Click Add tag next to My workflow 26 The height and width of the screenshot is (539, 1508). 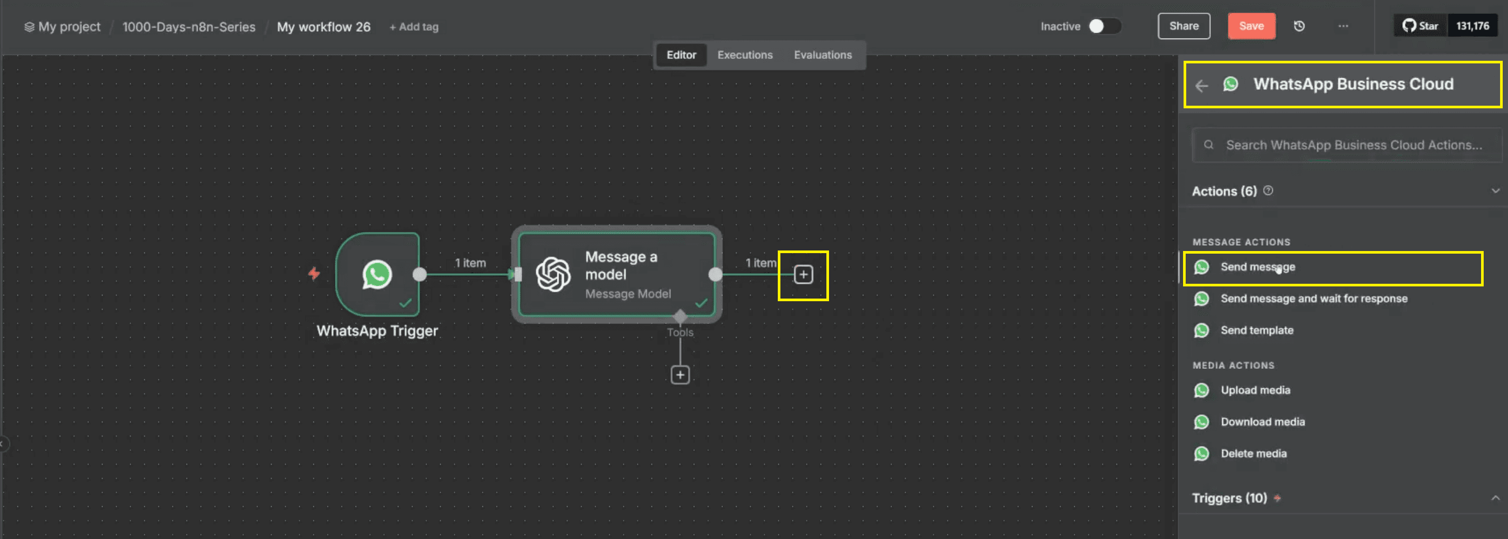click(414, 26)
